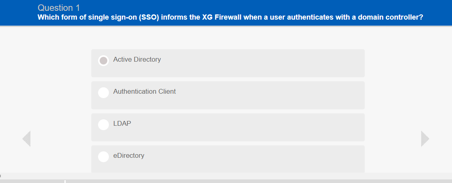Click the "LDAP" answer label
Screen dimensions: 452x183
click(122, 124)
